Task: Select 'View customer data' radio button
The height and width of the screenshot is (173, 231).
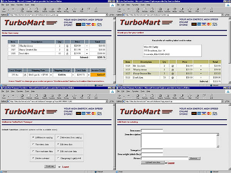Action: point(33,151)
